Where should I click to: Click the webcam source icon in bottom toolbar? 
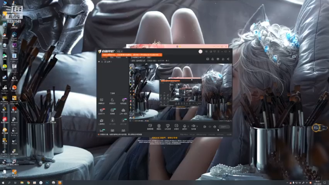pos(159,126)
